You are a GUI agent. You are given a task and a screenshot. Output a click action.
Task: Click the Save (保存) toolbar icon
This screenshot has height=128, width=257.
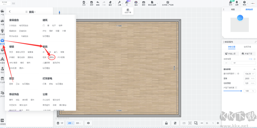point(92,3)
